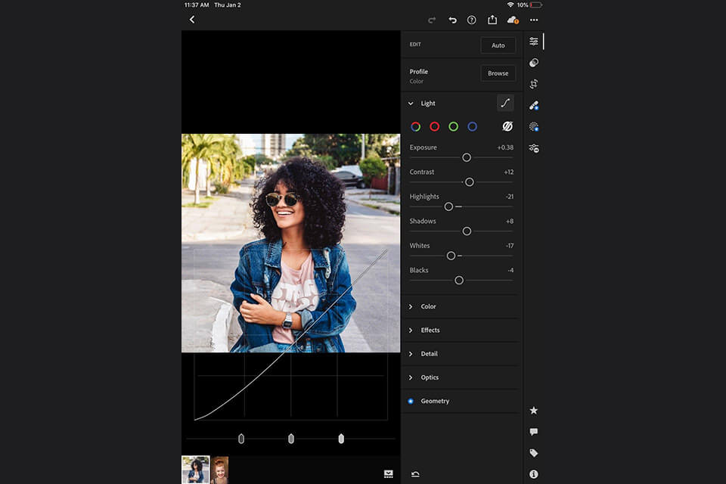
Task: Open the tone curve editor icon
Action: tap(504, 102)
